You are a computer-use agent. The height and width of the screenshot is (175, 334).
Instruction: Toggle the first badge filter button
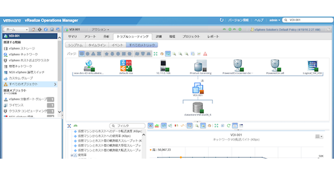[82, 54]
